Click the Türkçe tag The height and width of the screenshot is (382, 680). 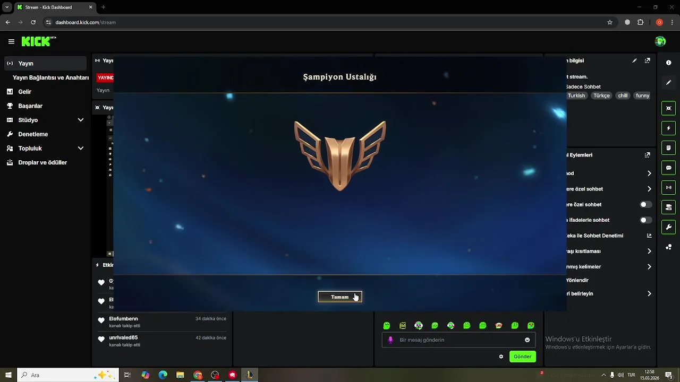pos(601,95)
